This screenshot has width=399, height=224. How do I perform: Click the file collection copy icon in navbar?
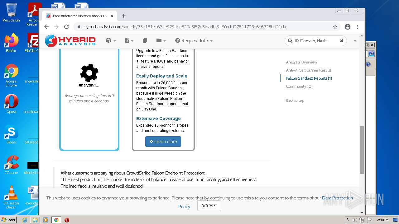coord(145,41)
